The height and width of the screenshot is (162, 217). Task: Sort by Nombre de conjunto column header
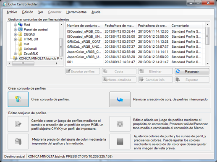[84, 26]
